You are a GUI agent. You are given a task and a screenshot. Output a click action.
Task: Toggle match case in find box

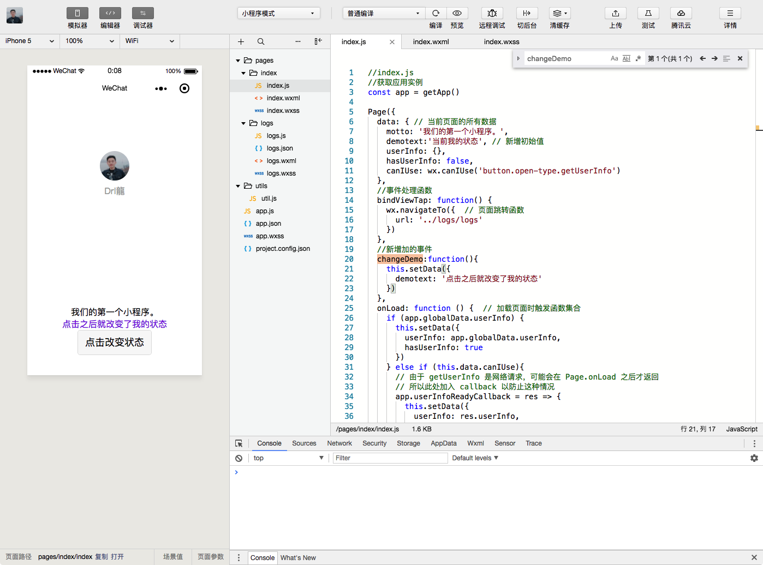coord(615,58)
